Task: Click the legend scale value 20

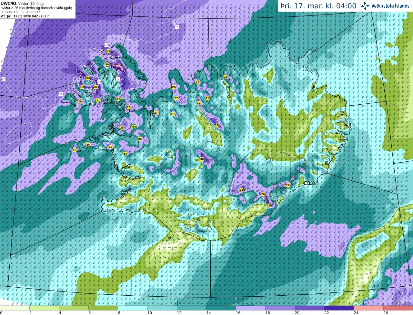Action: (297, 313)
